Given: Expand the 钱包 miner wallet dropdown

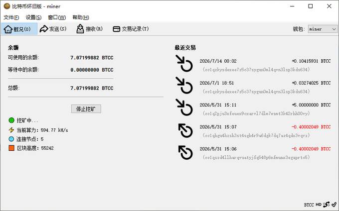Looking at the screenshot, I should (323, 29).
